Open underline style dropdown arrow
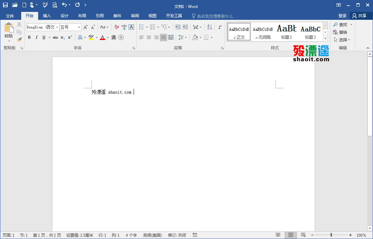 pos(49,37)
